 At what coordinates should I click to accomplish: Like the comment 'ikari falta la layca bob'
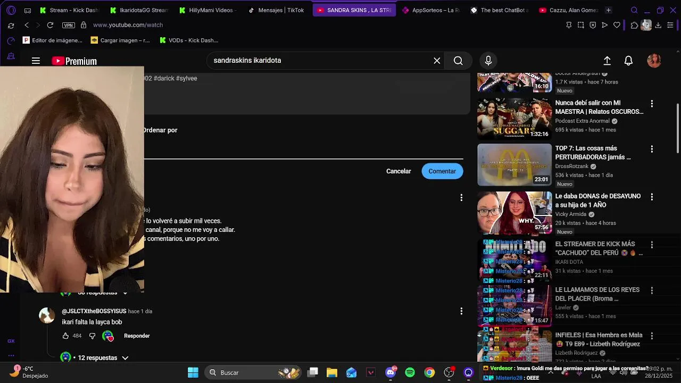pos(65,336)
